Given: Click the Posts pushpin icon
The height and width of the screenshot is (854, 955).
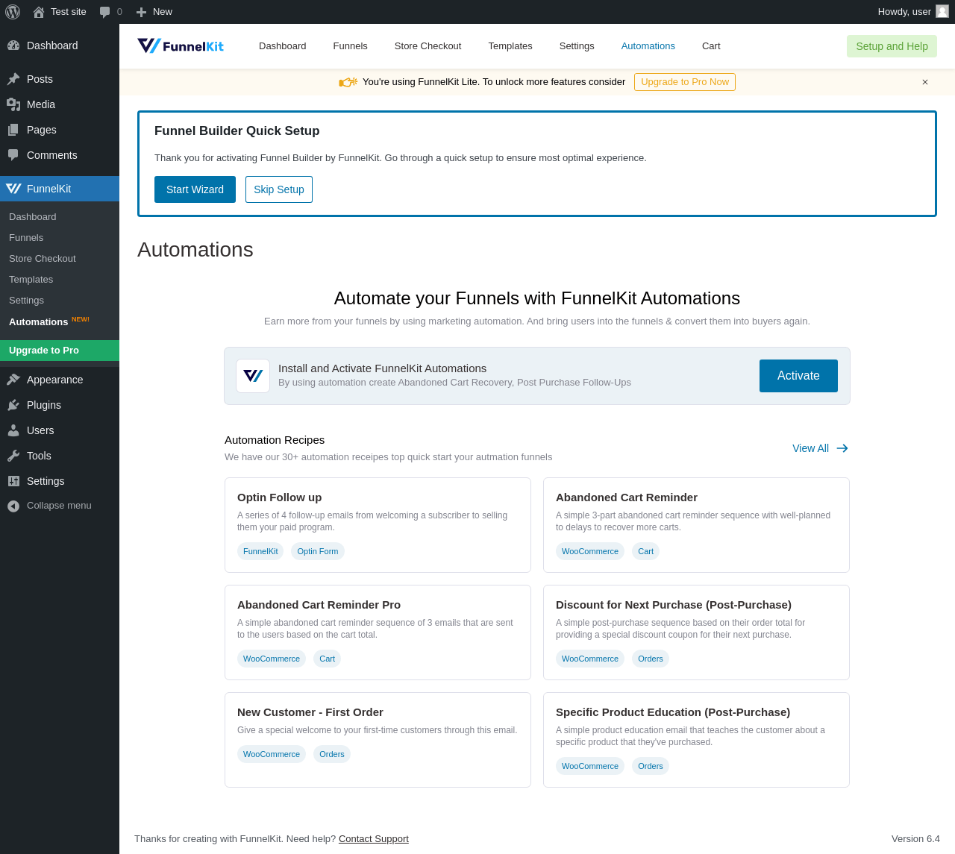Looking at the screenshot, I should tap(13, 79).
